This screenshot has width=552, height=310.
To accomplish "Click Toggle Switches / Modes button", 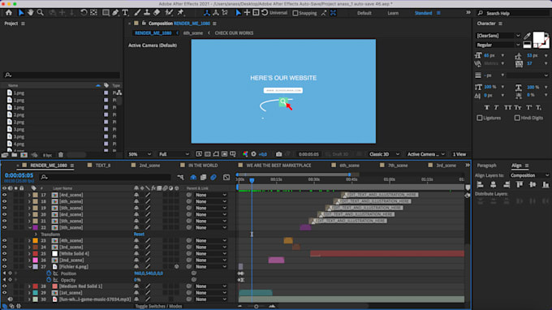I will 158,306.
